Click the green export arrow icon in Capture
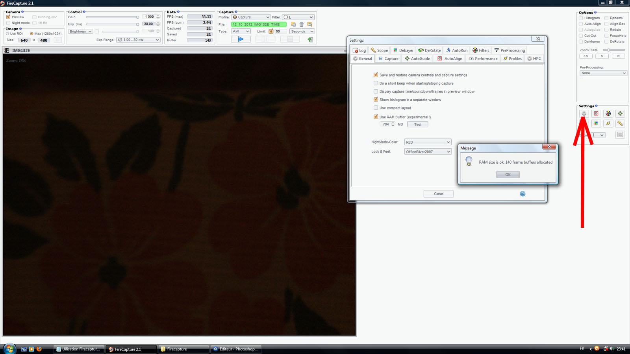630x354 pixels. click(310, 39)
